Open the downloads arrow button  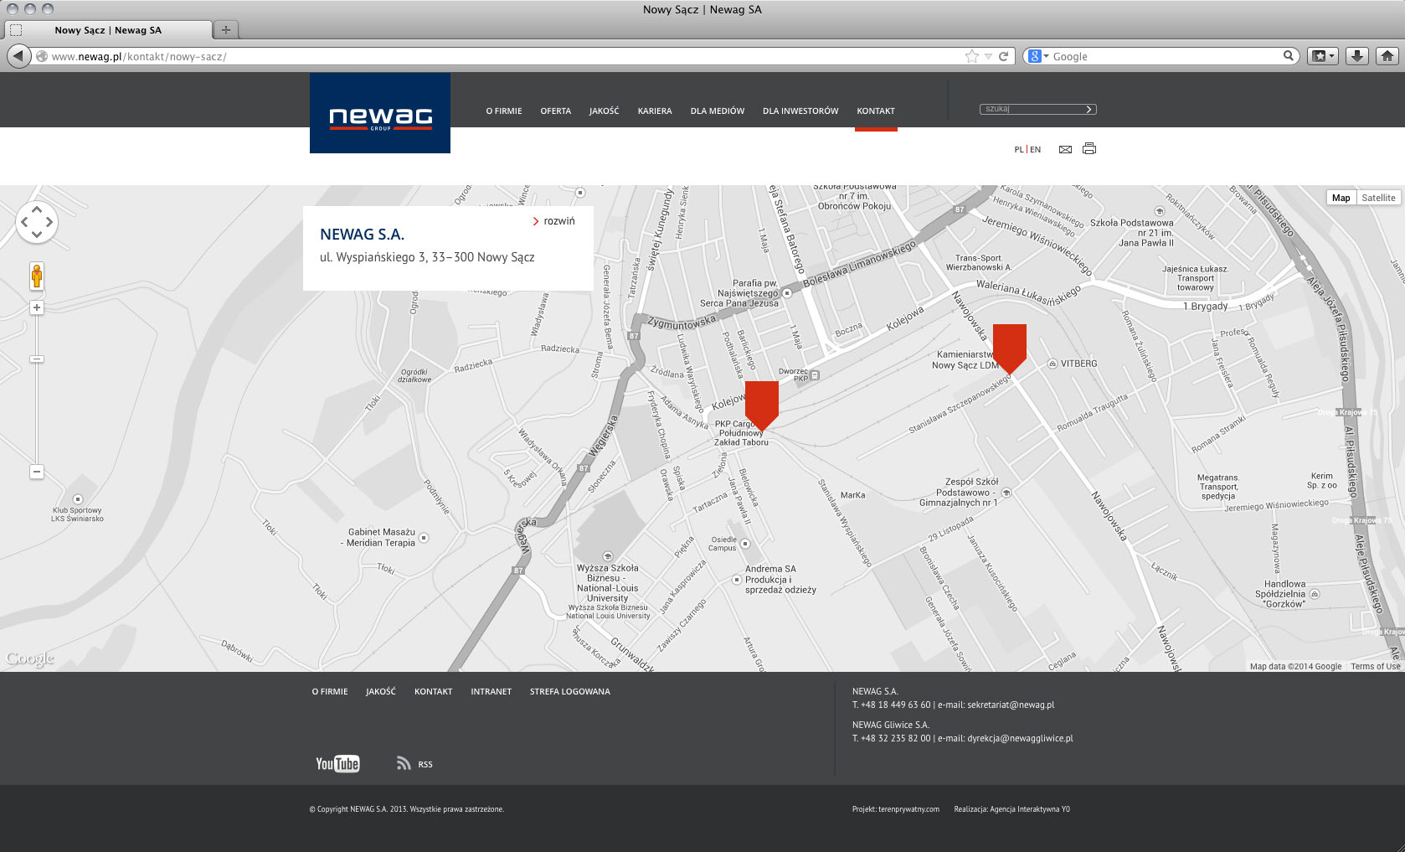click(x=1357, y=56)
